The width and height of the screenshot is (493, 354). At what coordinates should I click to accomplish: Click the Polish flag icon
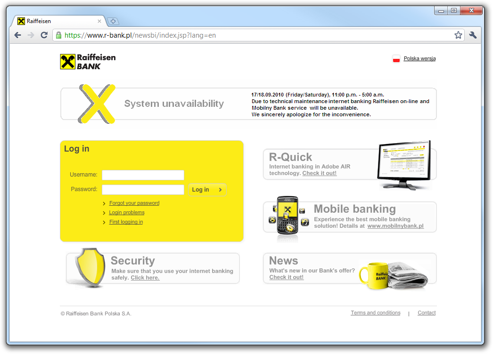396,59
